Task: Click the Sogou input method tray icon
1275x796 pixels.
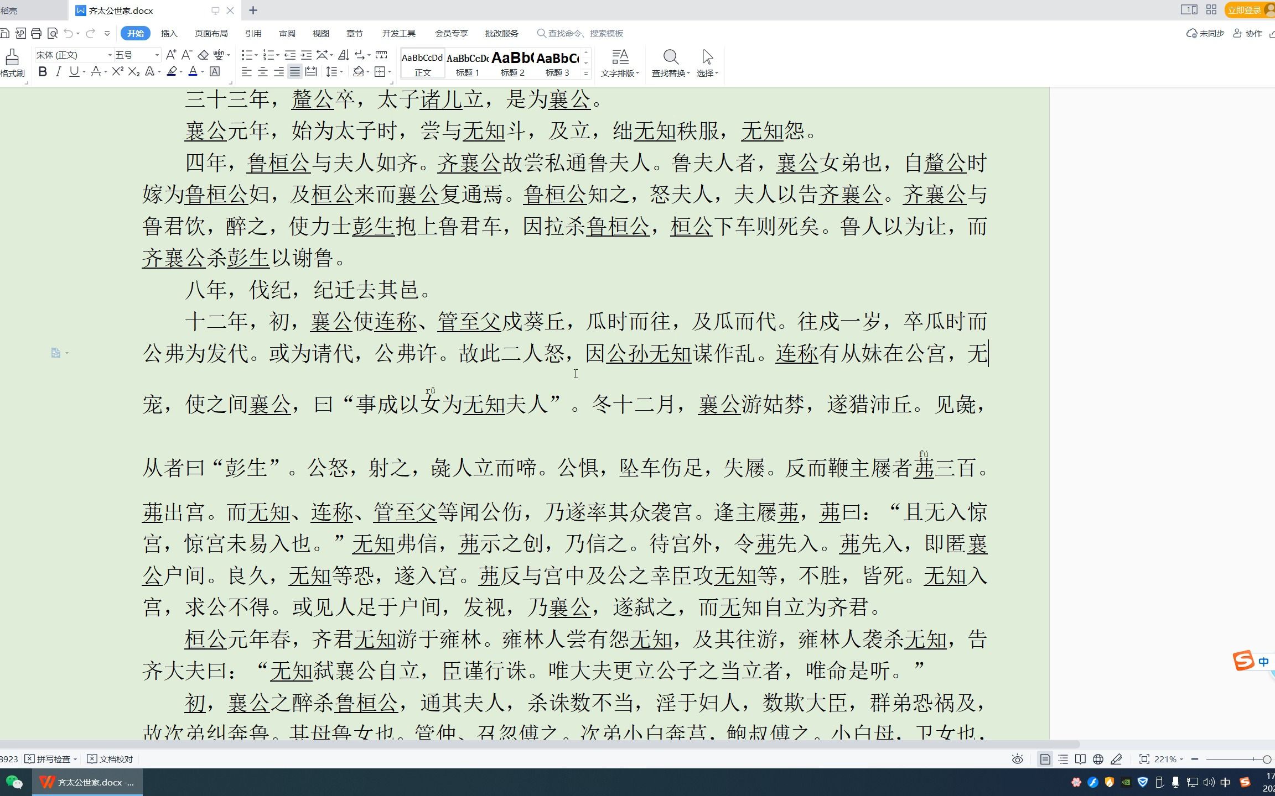Action: pyautogui.click(x=1245, y=782)
